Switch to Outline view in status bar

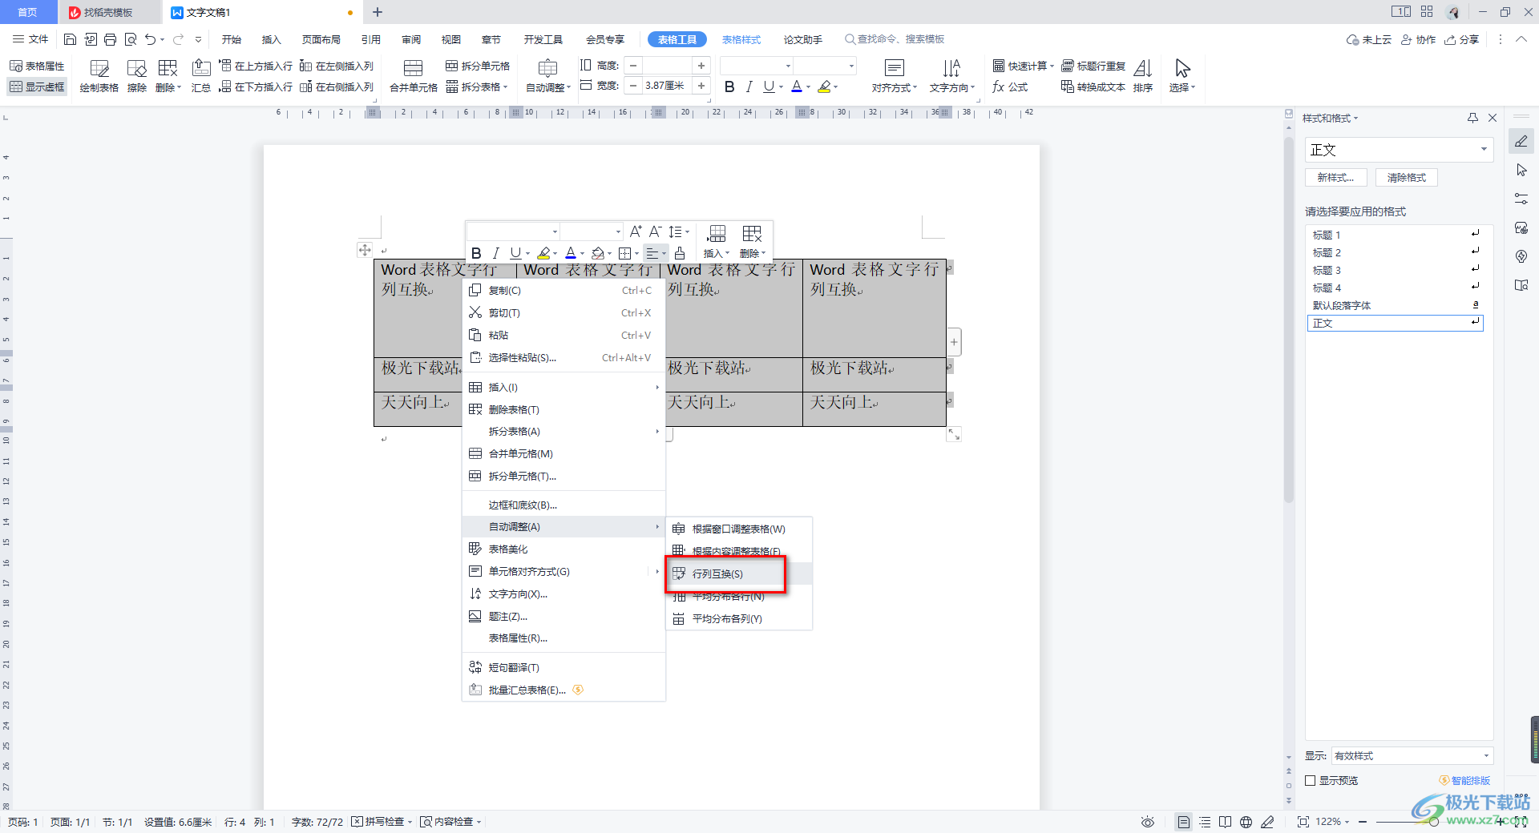1205,822
